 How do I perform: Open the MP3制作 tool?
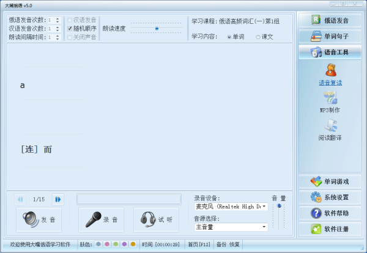click(x=330, y=101)
